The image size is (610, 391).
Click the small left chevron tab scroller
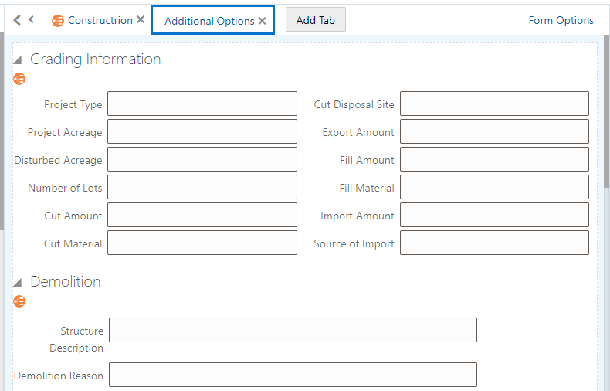coord(32,19)
